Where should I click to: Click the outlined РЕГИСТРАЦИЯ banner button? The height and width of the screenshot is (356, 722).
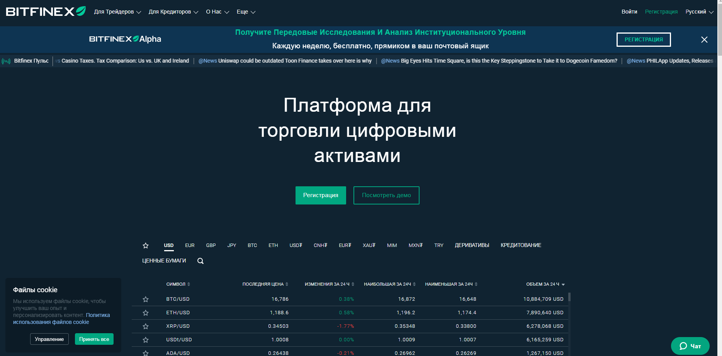tap(644, 39)
